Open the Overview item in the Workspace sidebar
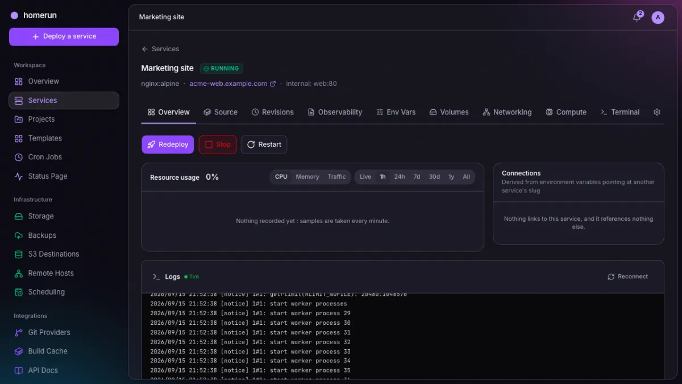682x384 pixels. click(x=64, y=81)
